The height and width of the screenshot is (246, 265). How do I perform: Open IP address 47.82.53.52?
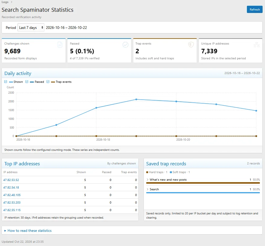(x=11, y=180)
